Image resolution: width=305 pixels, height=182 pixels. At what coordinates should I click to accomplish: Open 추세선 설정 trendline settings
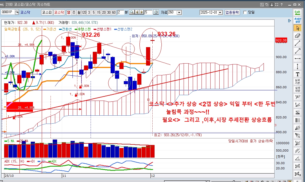point(297,20)
